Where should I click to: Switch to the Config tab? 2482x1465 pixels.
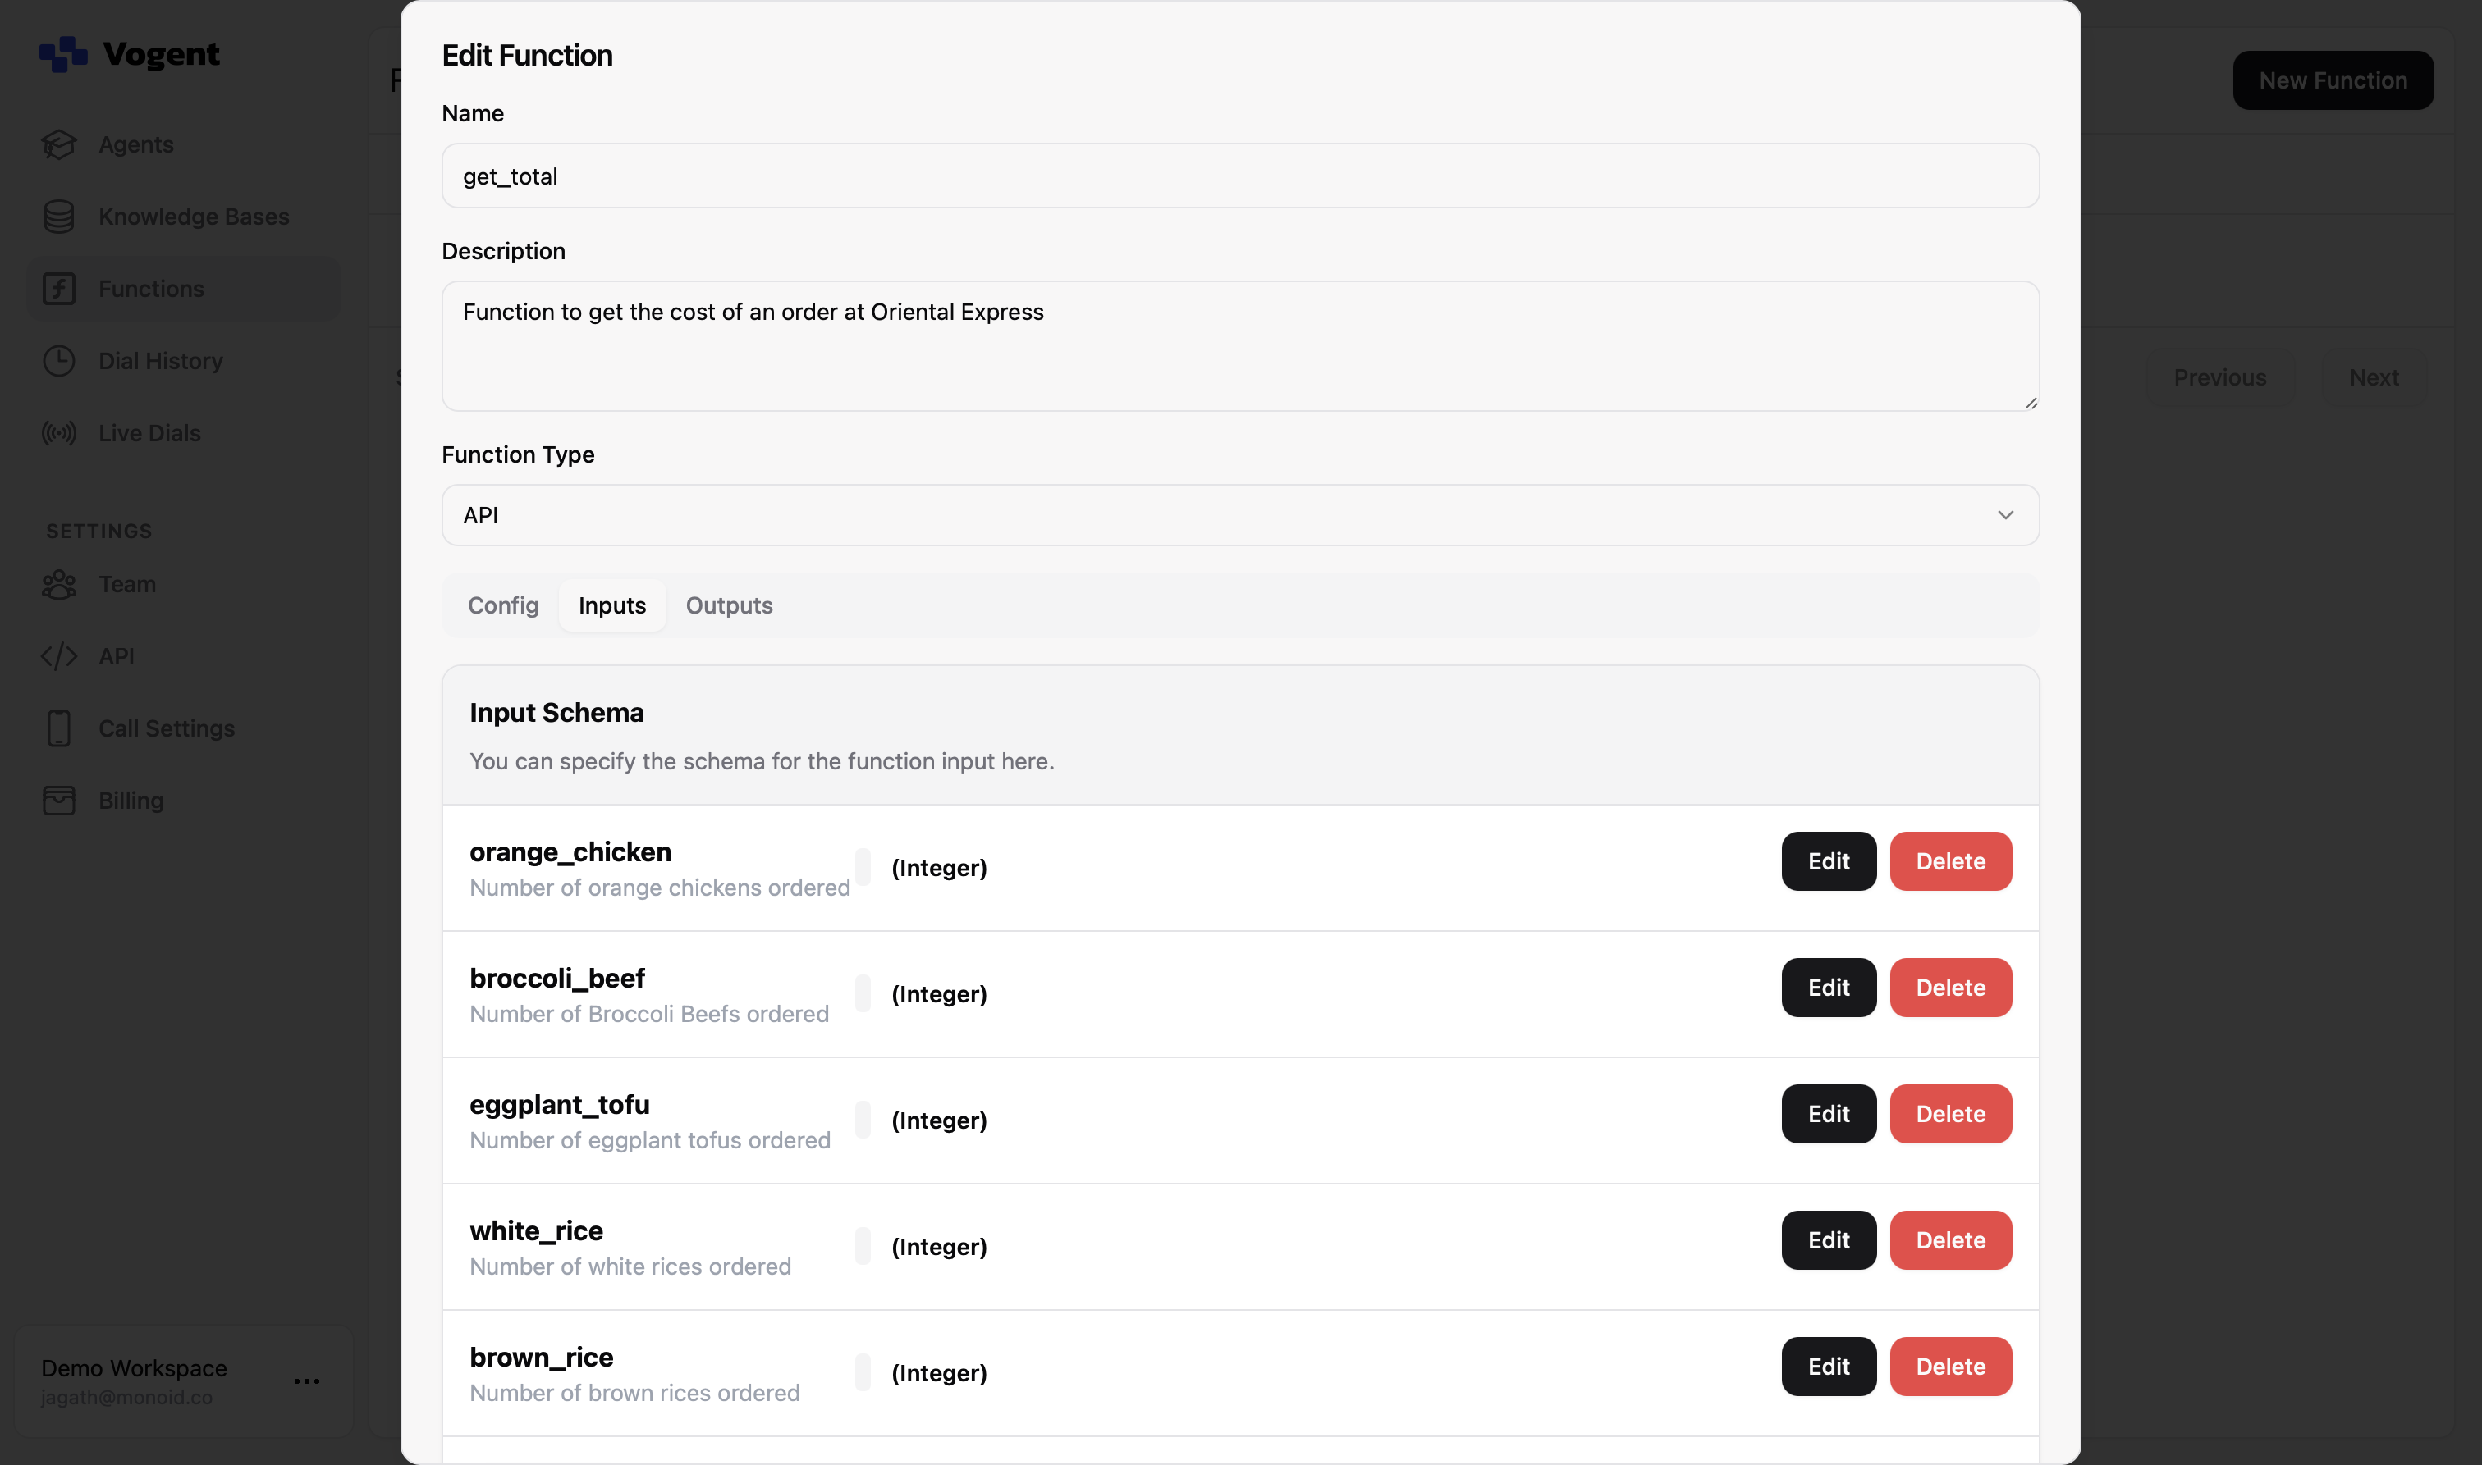coord(503,605)
